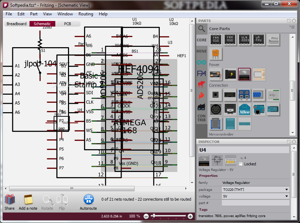Open the red hand-logo parts bin

pos(202,85)
